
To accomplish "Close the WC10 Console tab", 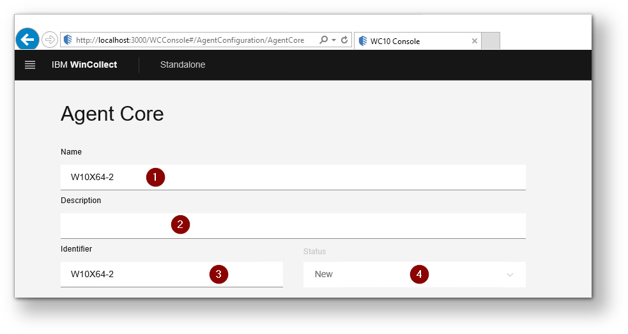I will (474, 41).
